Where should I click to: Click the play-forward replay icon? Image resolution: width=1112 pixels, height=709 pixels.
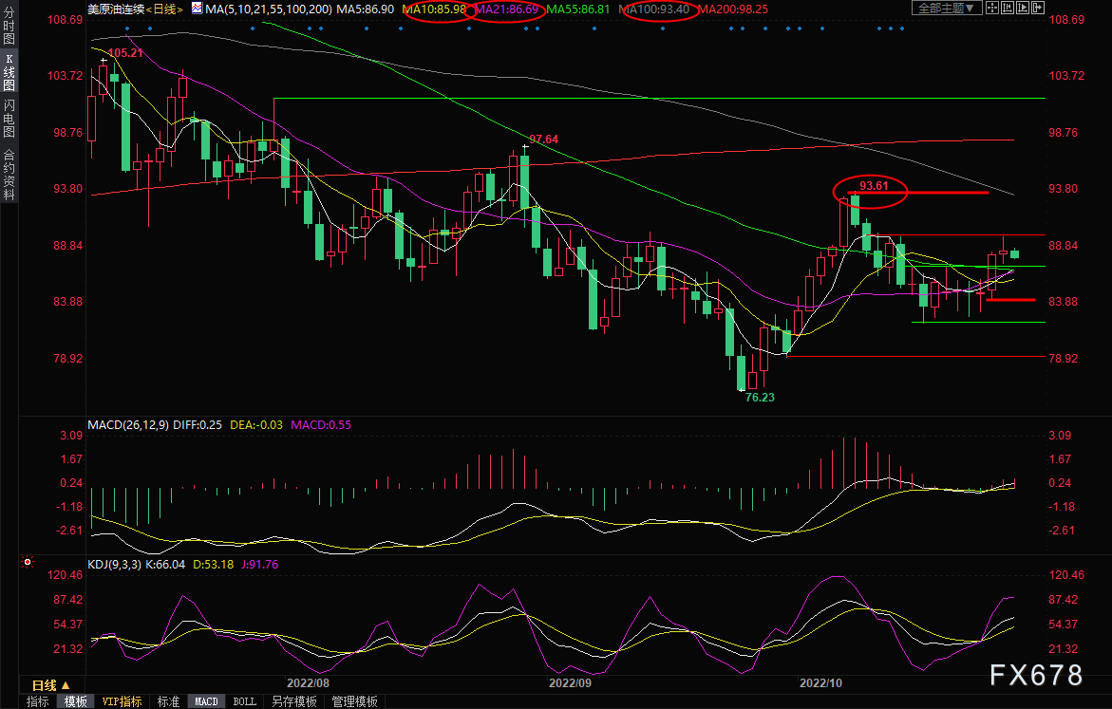tap(1023, 8)
